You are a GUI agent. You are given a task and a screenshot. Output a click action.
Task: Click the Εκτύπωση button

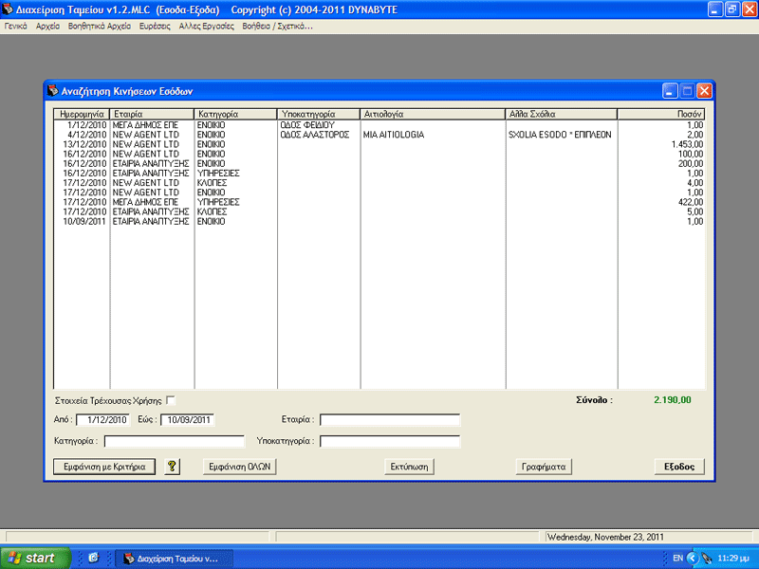tap(409, 467)
